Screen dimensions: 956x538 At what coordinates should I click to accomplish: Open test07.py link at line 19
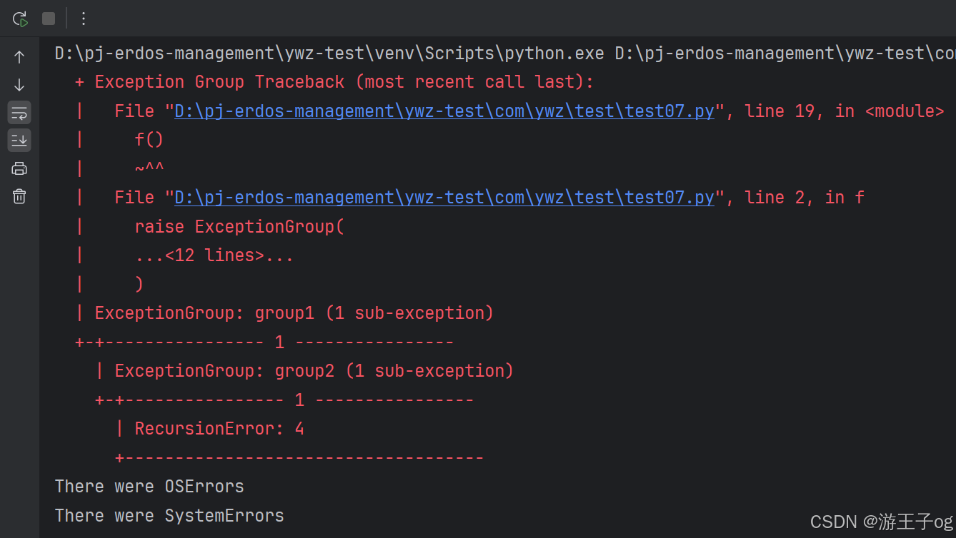click(444, 111)
